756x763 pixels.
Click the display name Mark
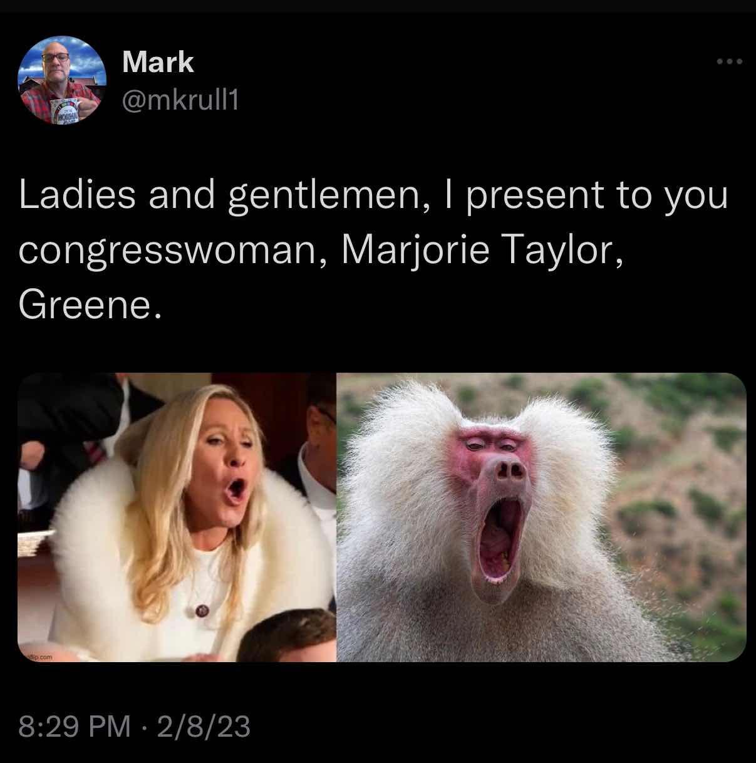(158, 61)
